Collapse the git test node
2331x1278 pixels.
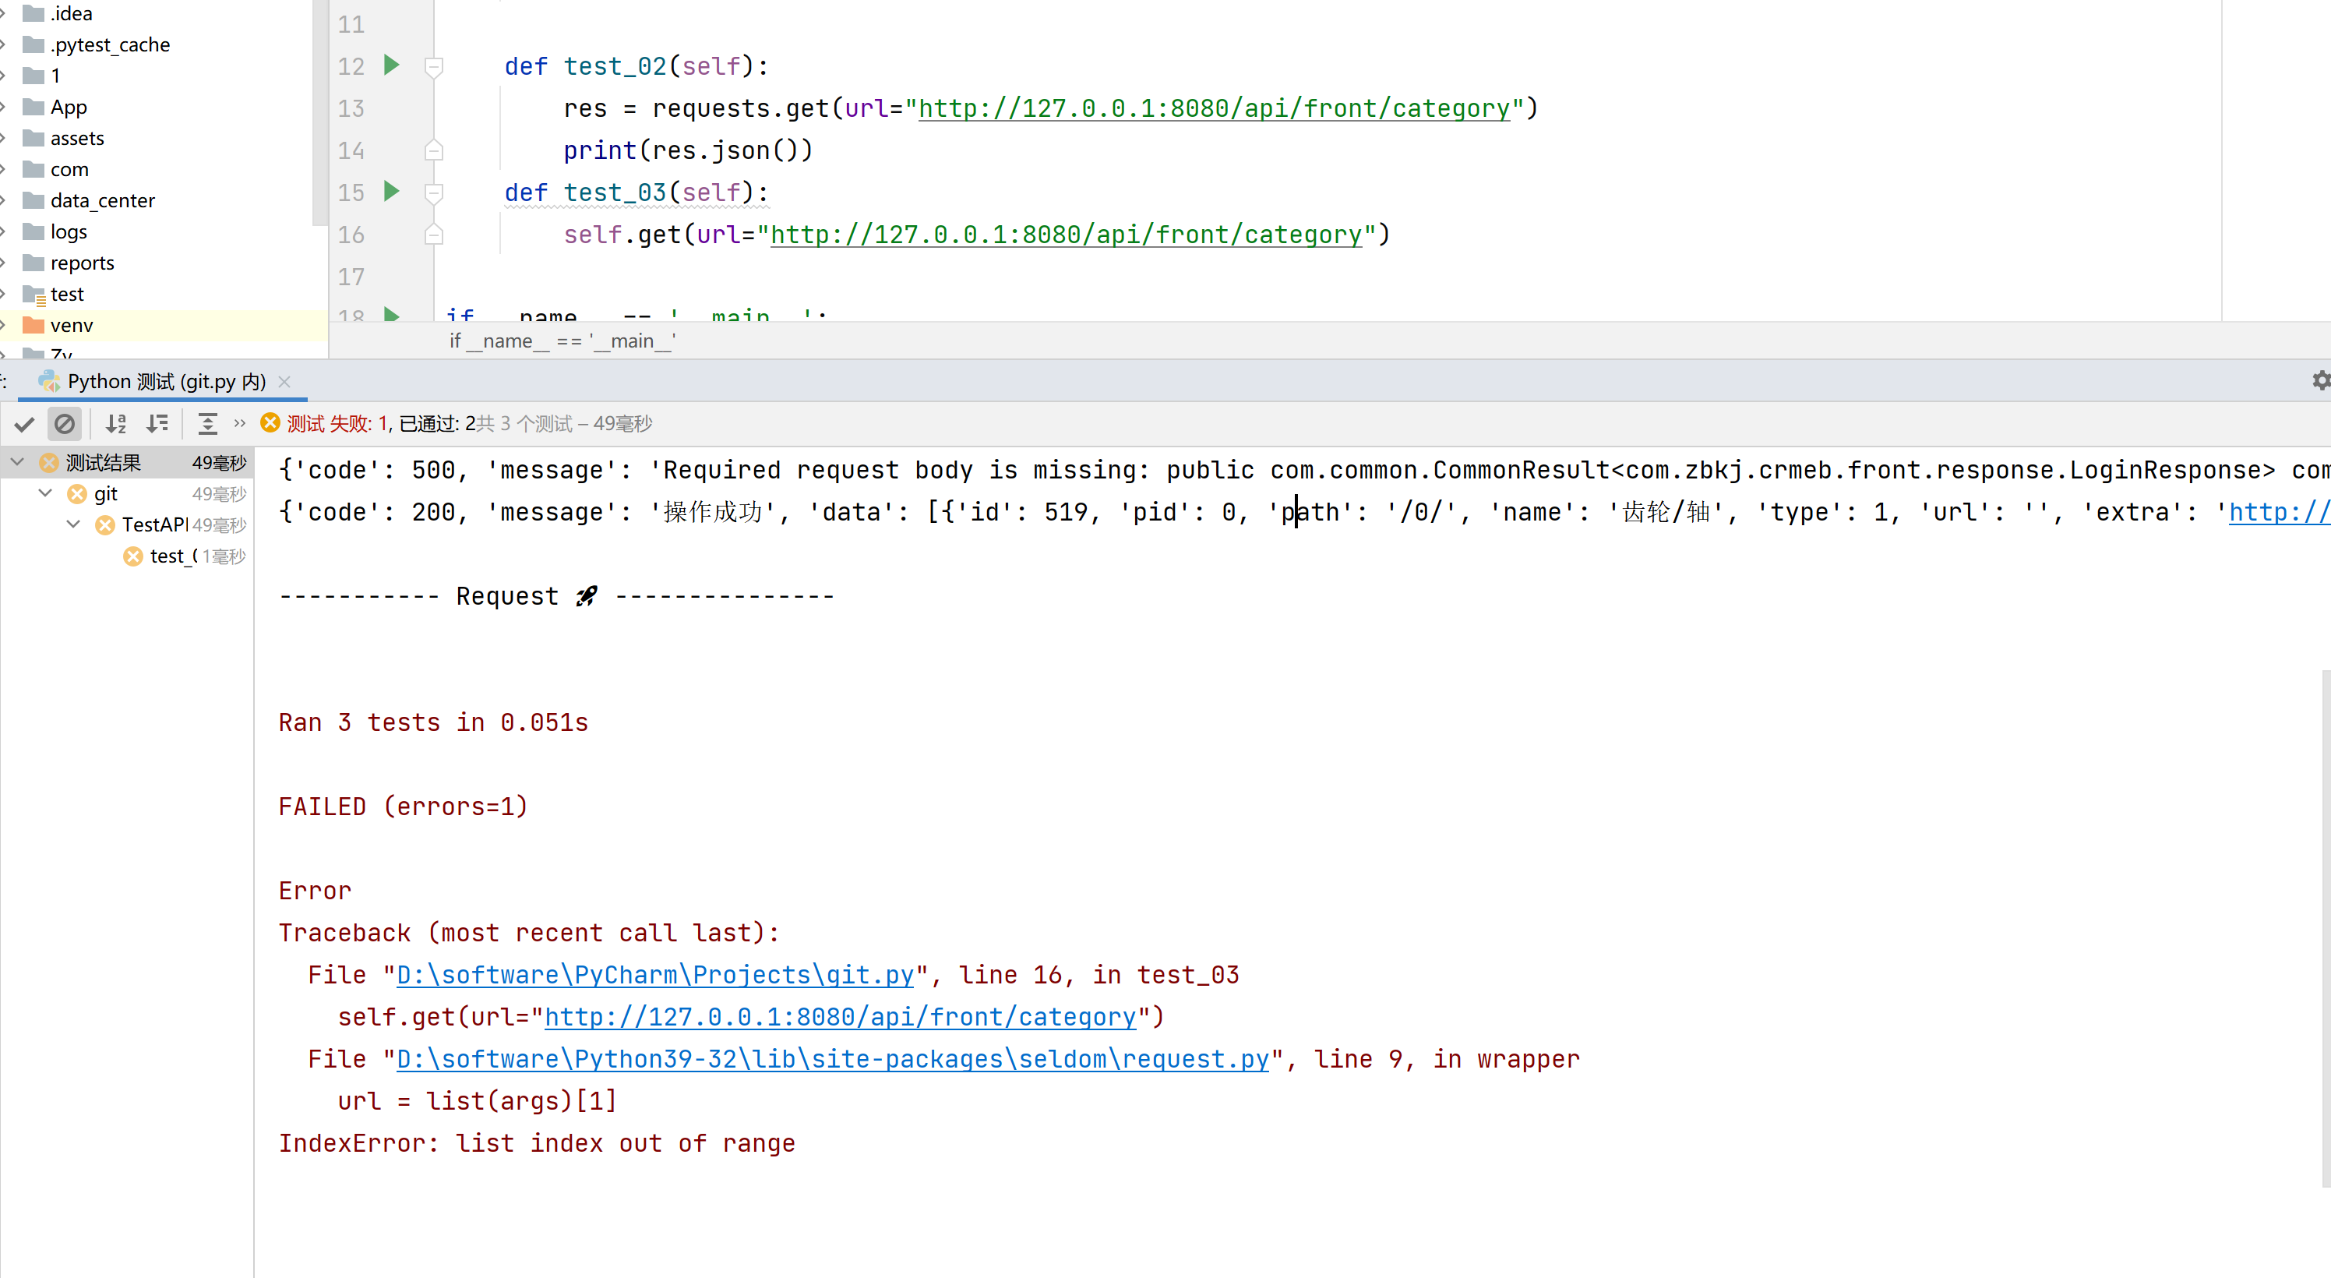pyautogui.click(x=45, y=493)
